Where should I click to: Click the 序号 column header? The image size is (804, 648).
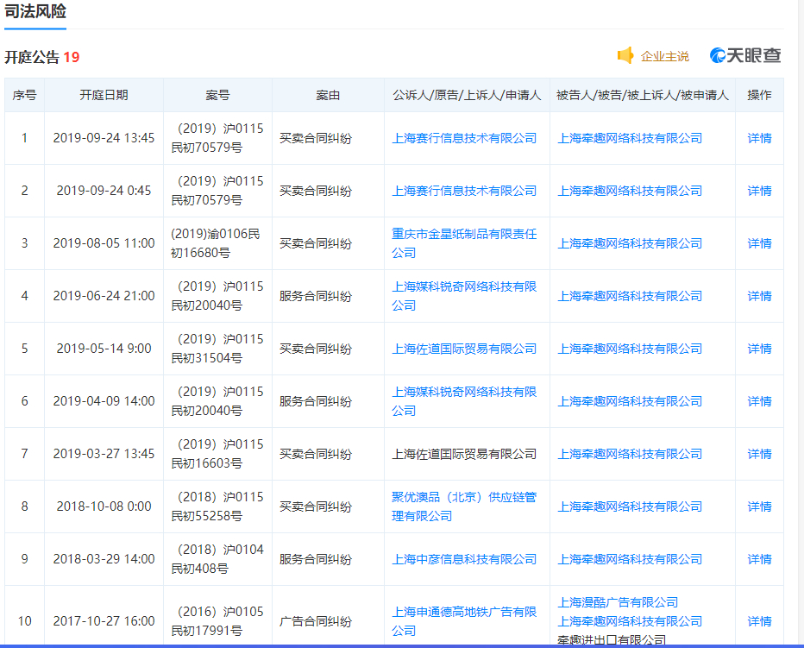24,95
